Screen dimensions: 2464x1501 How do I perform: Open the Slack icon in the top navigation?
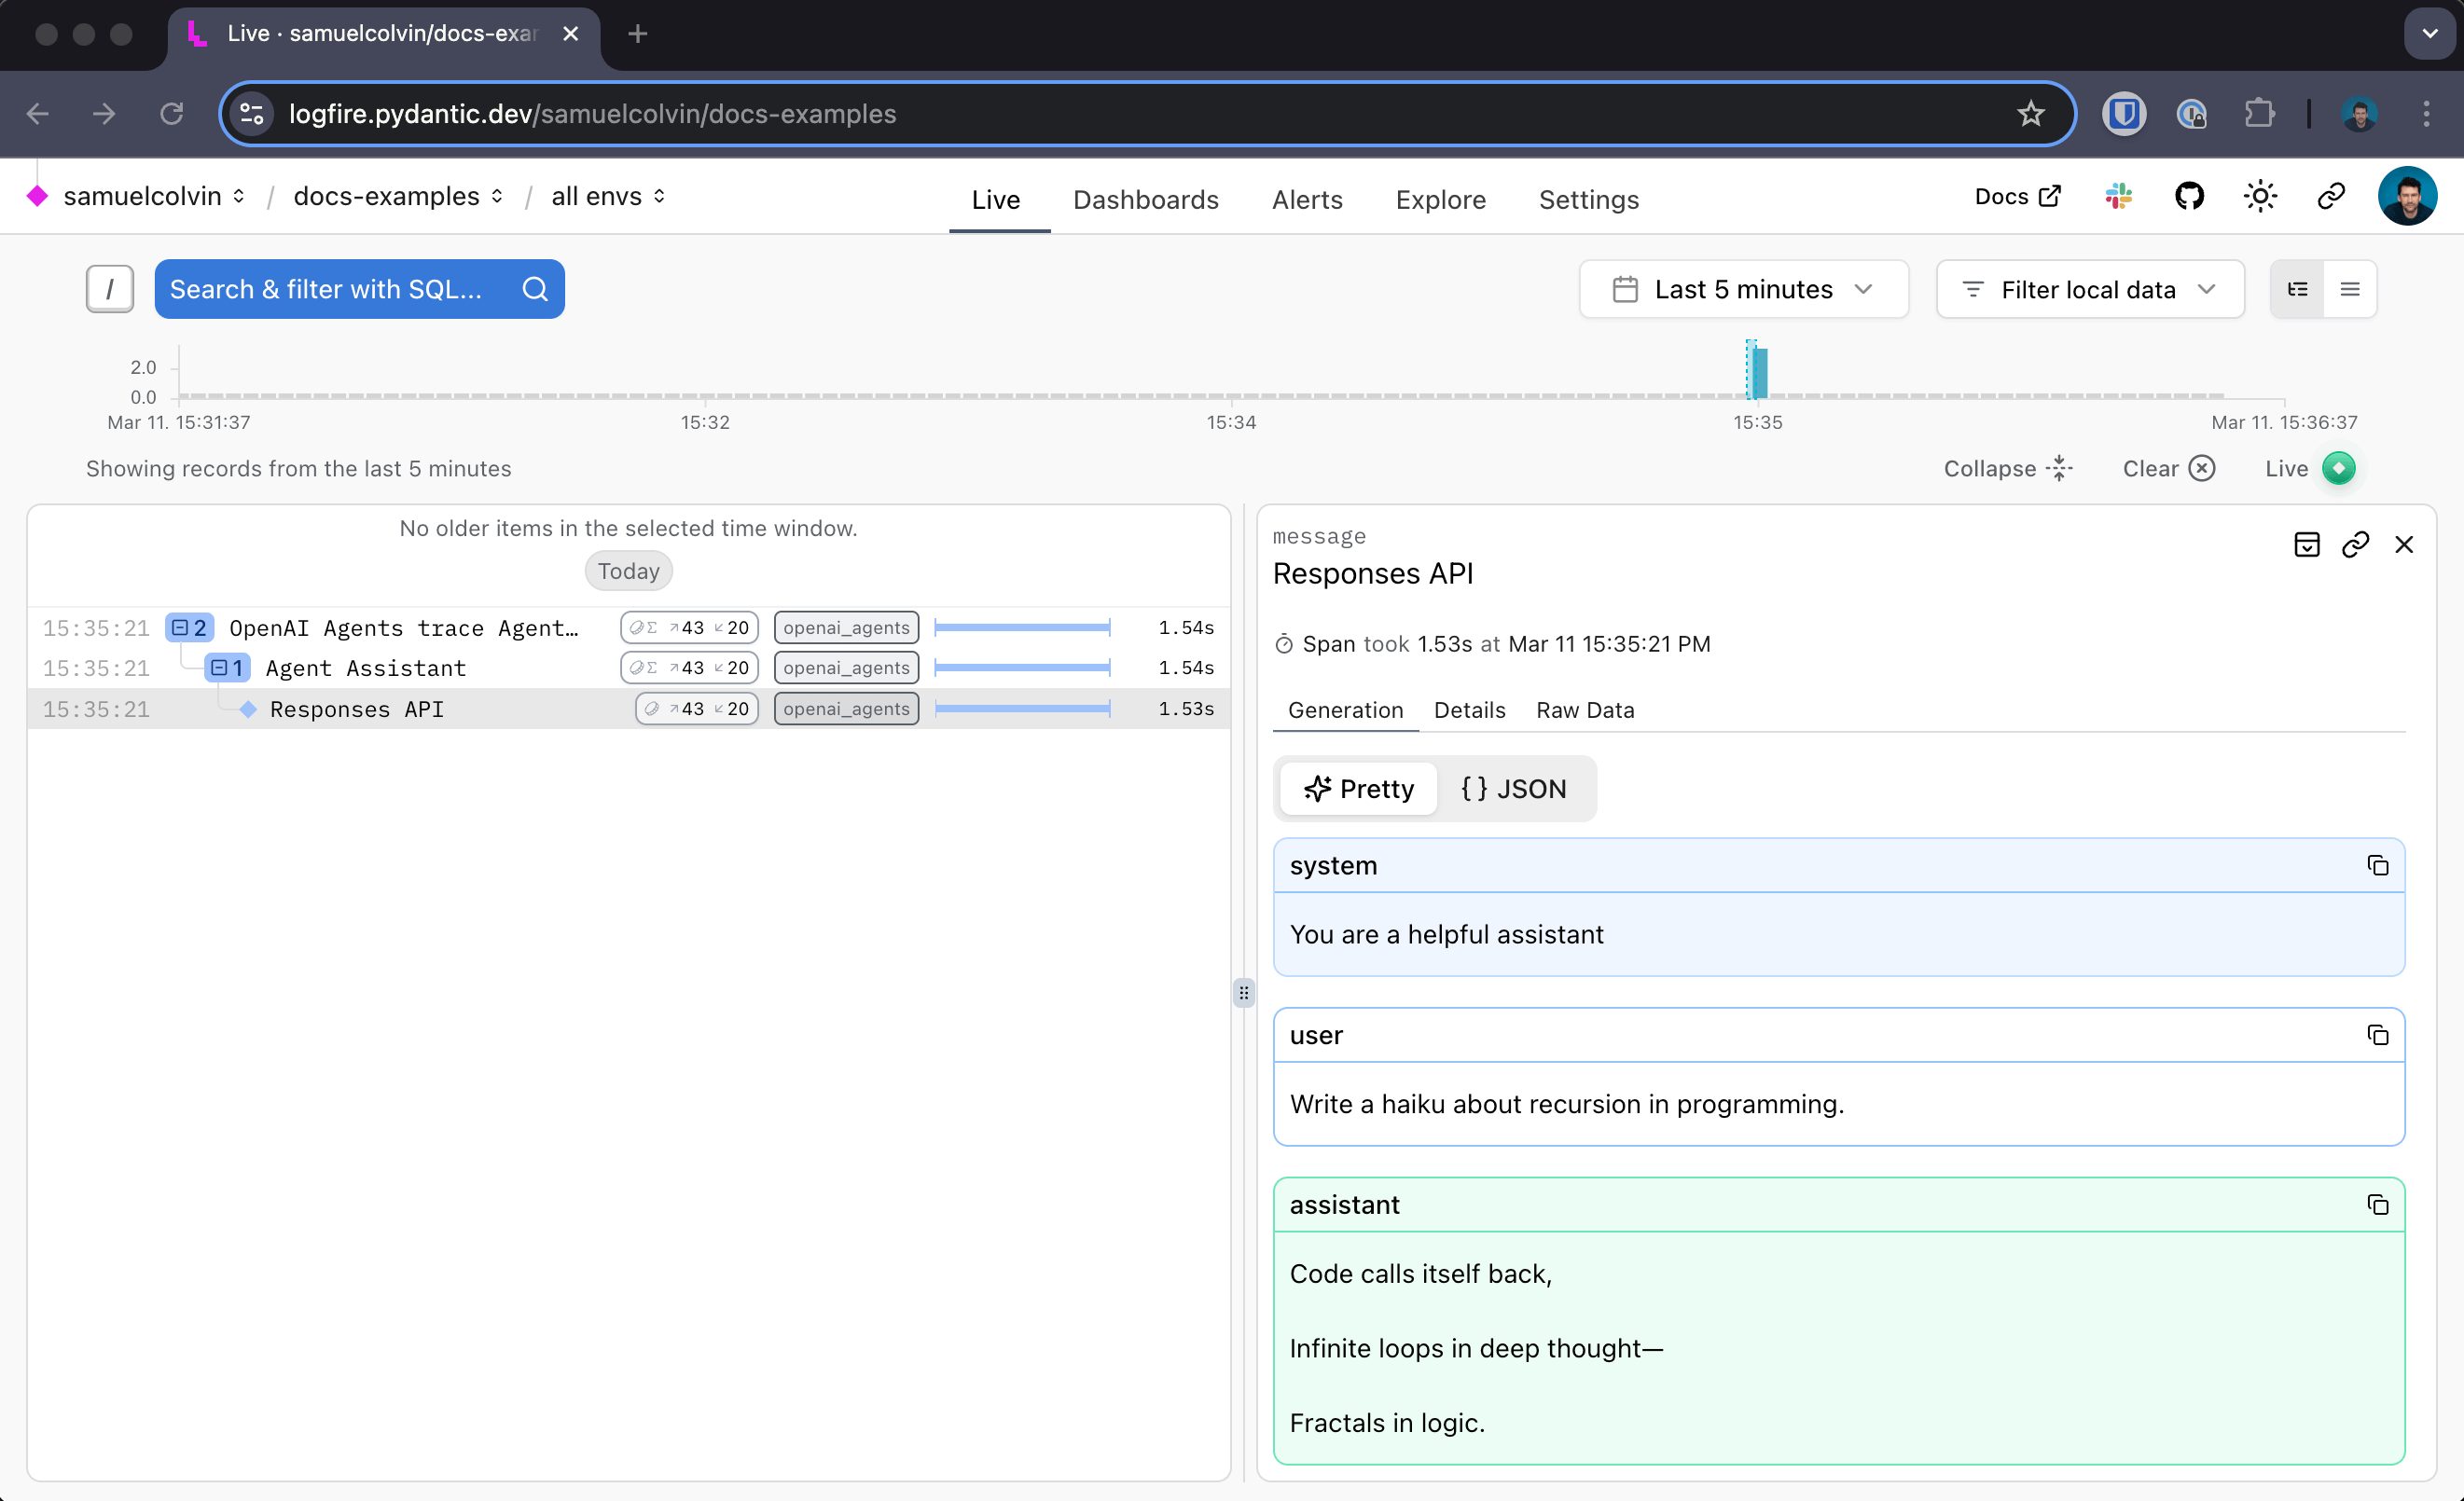coord(2117,196)
